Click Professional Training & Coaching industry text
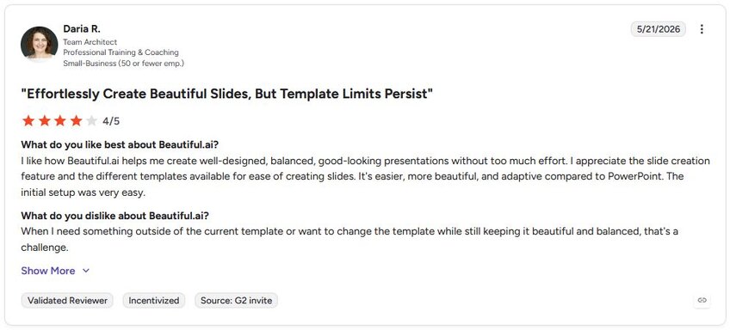The width and height of the screenshot is (730, 330). (121, 52)
